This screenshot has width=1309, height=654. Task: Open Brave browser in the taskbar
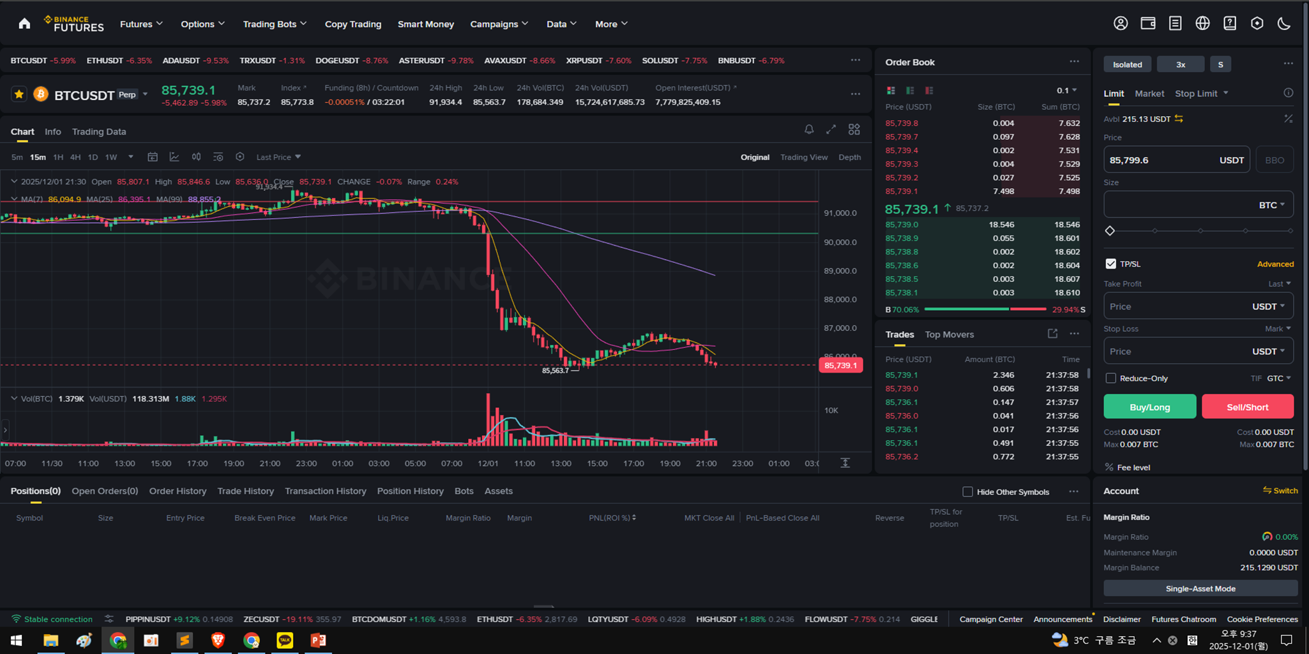click(x=218, y=640)
